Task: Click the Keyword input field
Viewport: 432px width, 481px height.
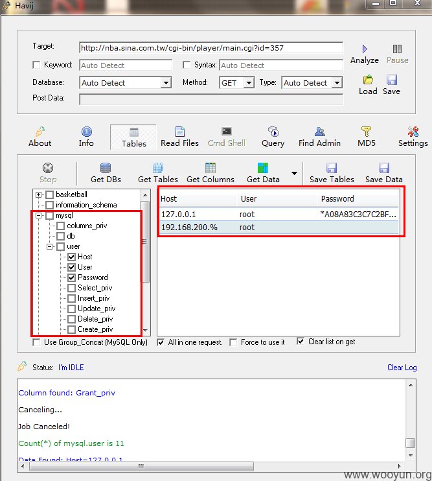Action: (x=126, y=65)
